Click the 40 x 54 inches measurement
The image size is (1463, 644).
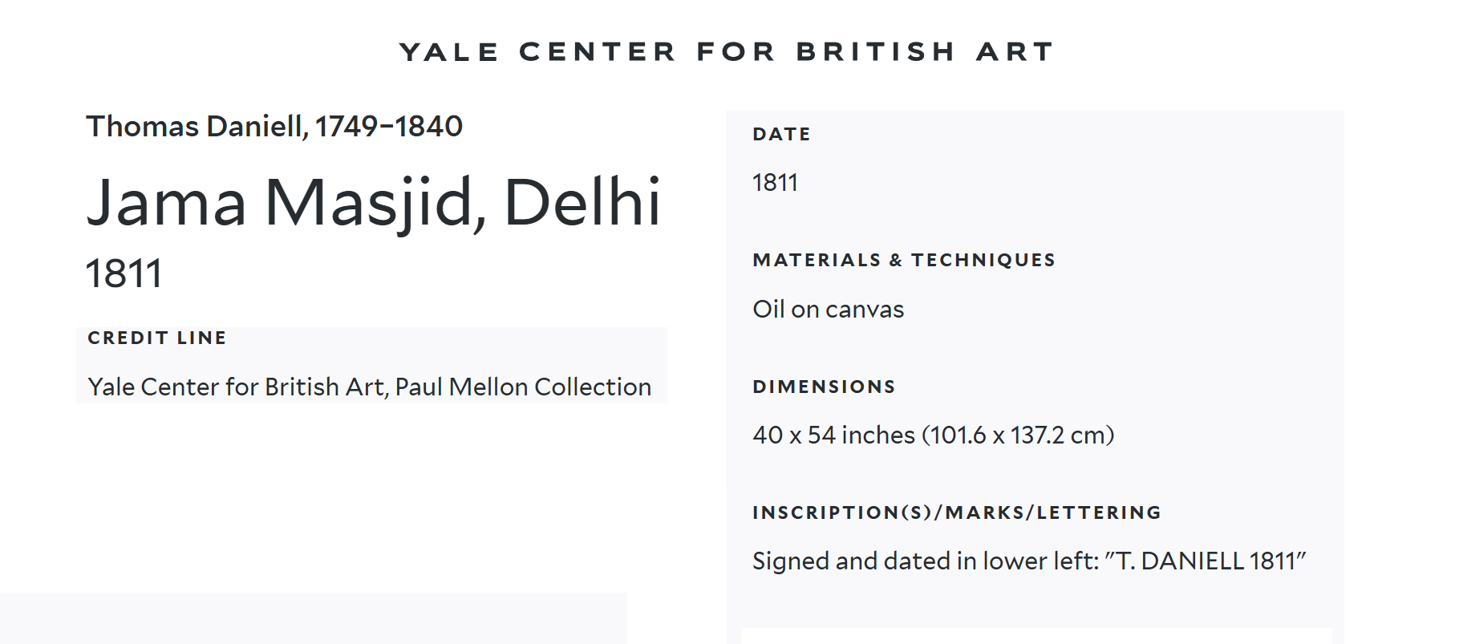[x=833, y=435]
